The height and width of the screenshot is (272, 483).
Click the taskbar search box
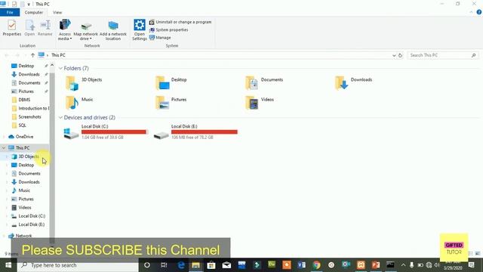click(x=78, y=265)
